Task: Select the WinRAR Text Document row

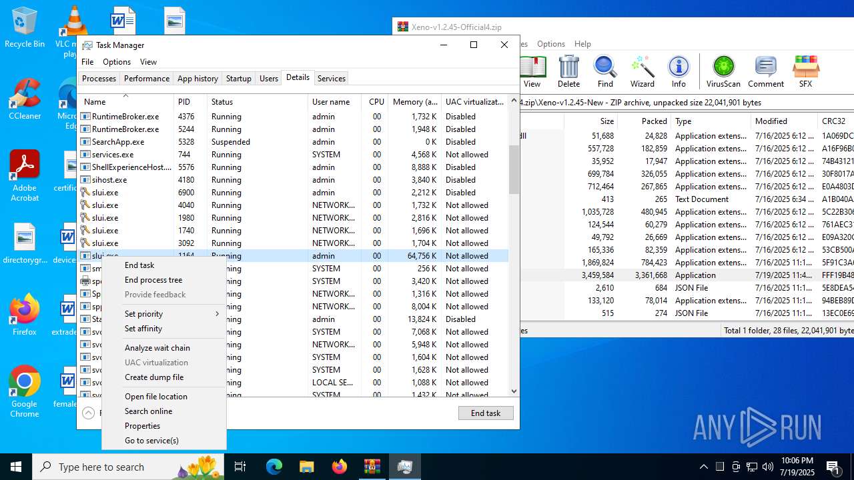Action: tap(687, 199)
